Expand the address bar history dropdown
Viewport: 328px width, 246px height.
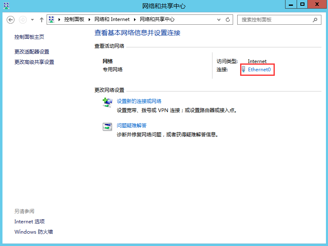click(219, 19)
